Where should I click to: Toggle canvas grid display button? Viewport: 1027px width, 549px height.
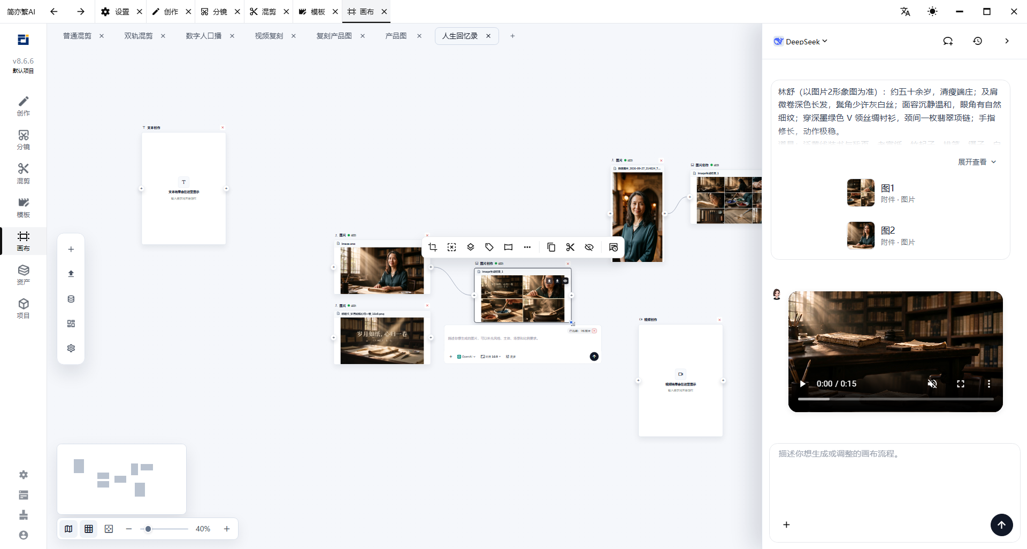[x=89, y=529]
